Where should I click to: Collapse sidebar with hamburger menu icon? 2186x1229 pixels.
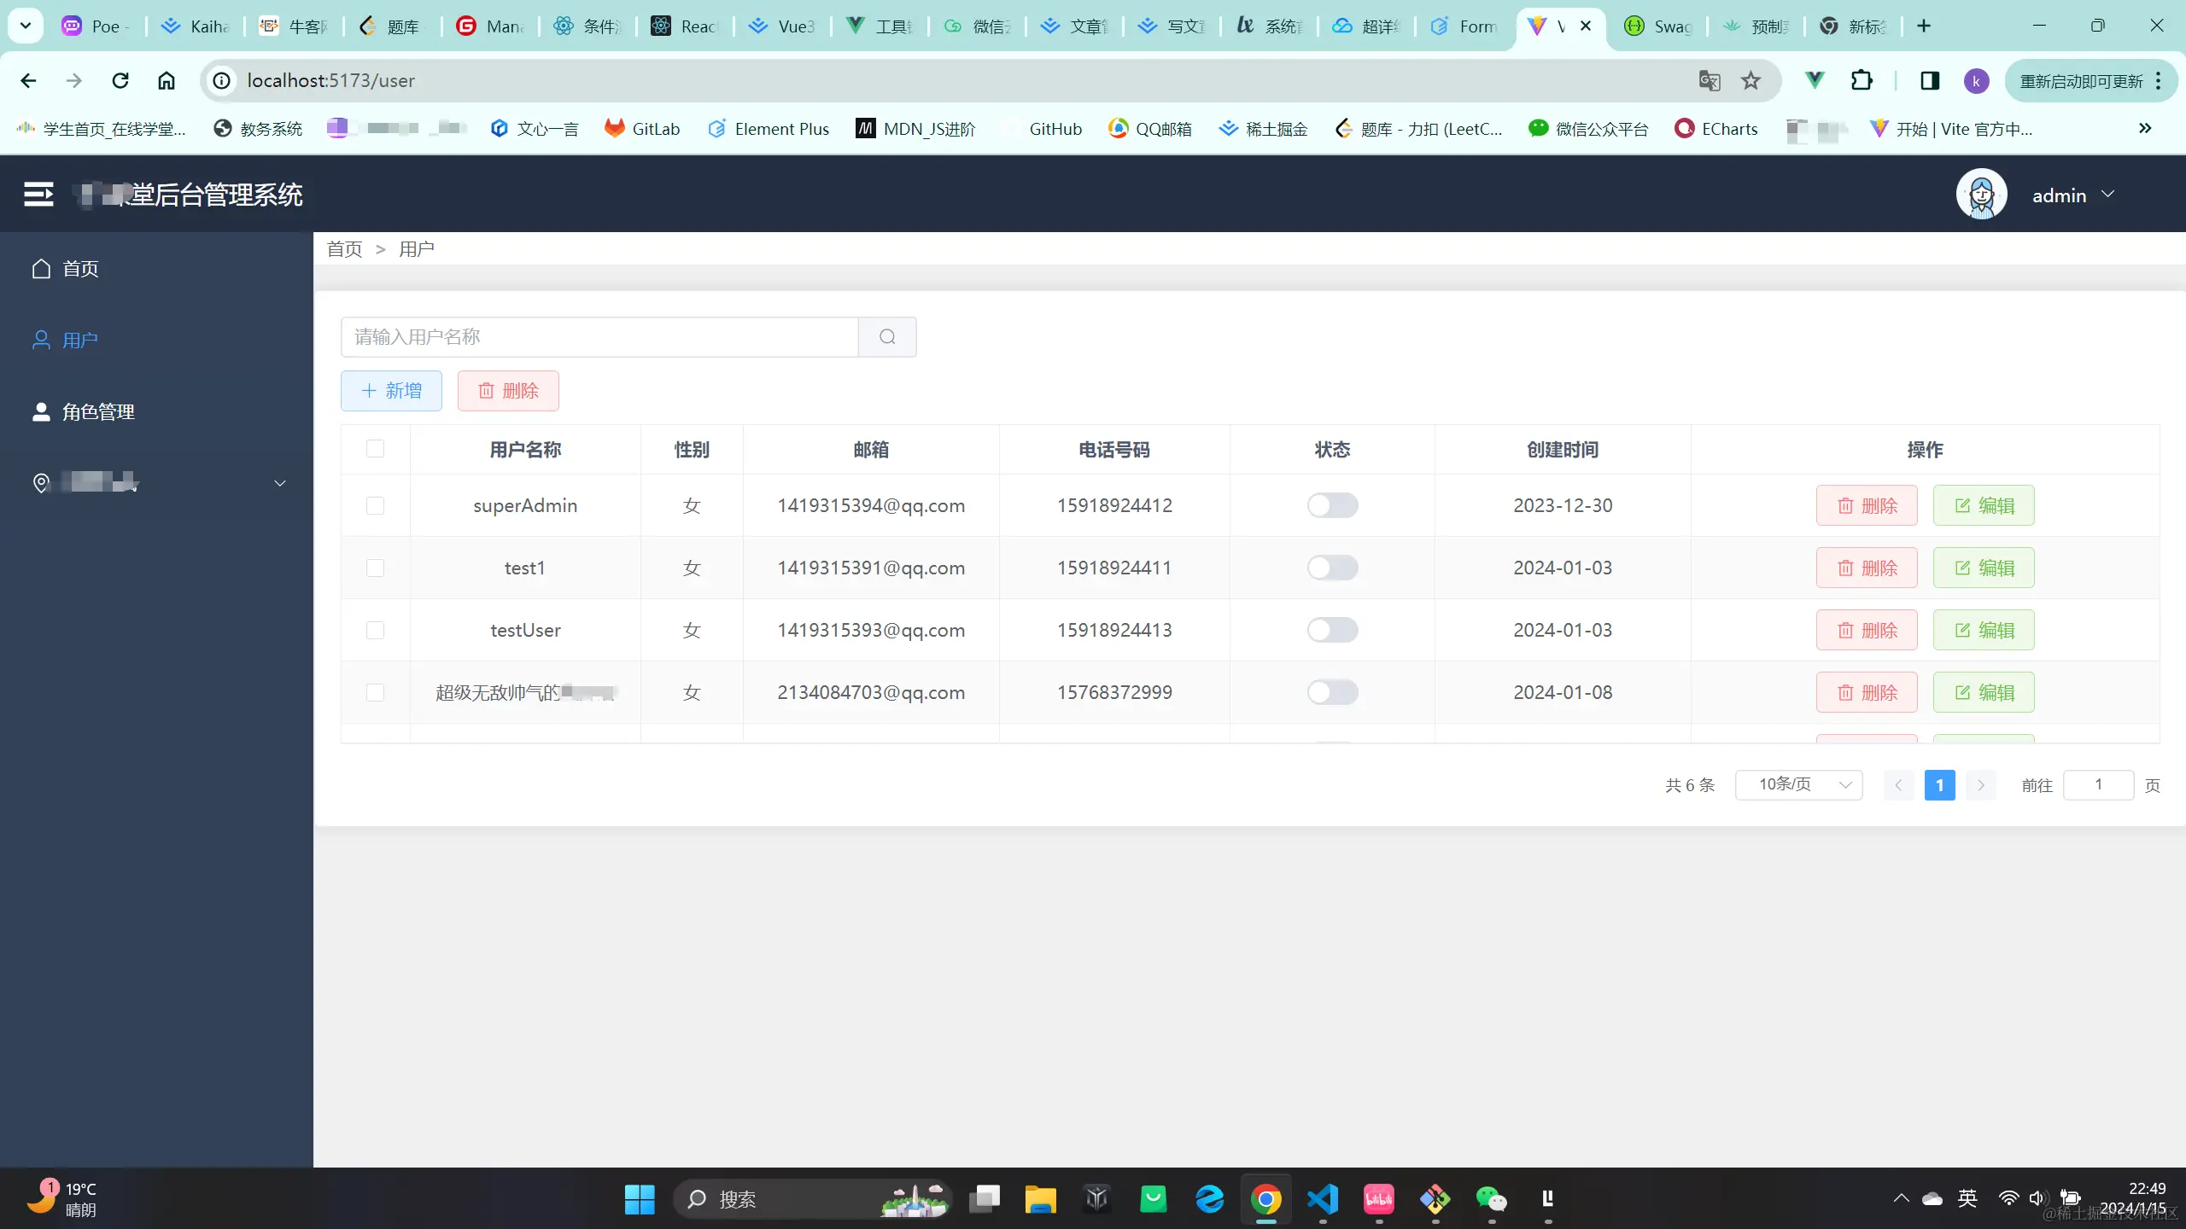[x=38, y=195]
